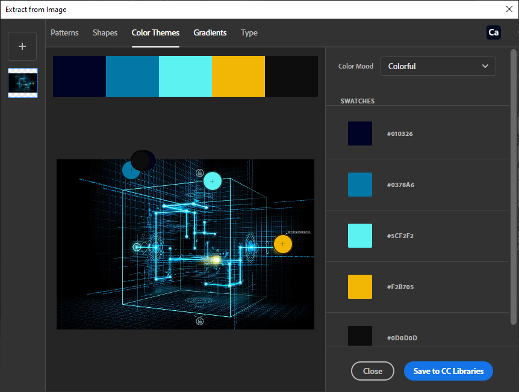This screenshot has width=519, height=392.
Task: Select the #F2B705 yellow swatch in list
Action: coord(360,287)
